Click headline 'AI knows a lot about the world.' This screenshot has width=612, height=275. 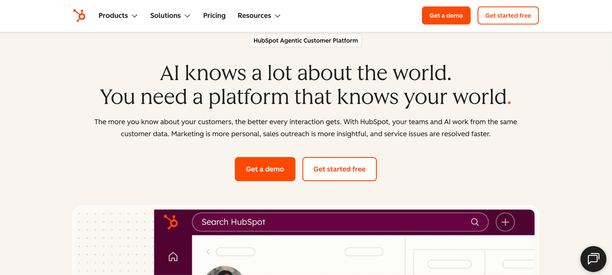[x=306, y=73]
